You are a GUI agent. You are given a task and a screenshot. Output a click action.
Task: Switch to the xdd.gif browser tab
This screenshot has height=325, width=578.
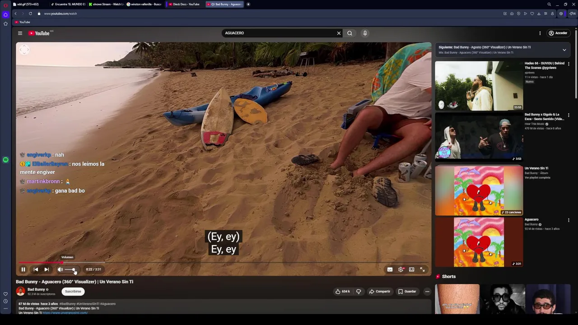(28, 4)
